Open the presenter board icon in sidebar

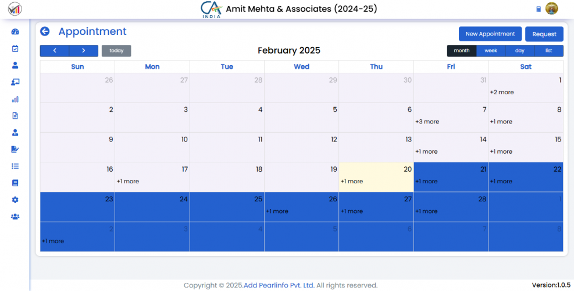pyautogui.click(x=15, y=82)
